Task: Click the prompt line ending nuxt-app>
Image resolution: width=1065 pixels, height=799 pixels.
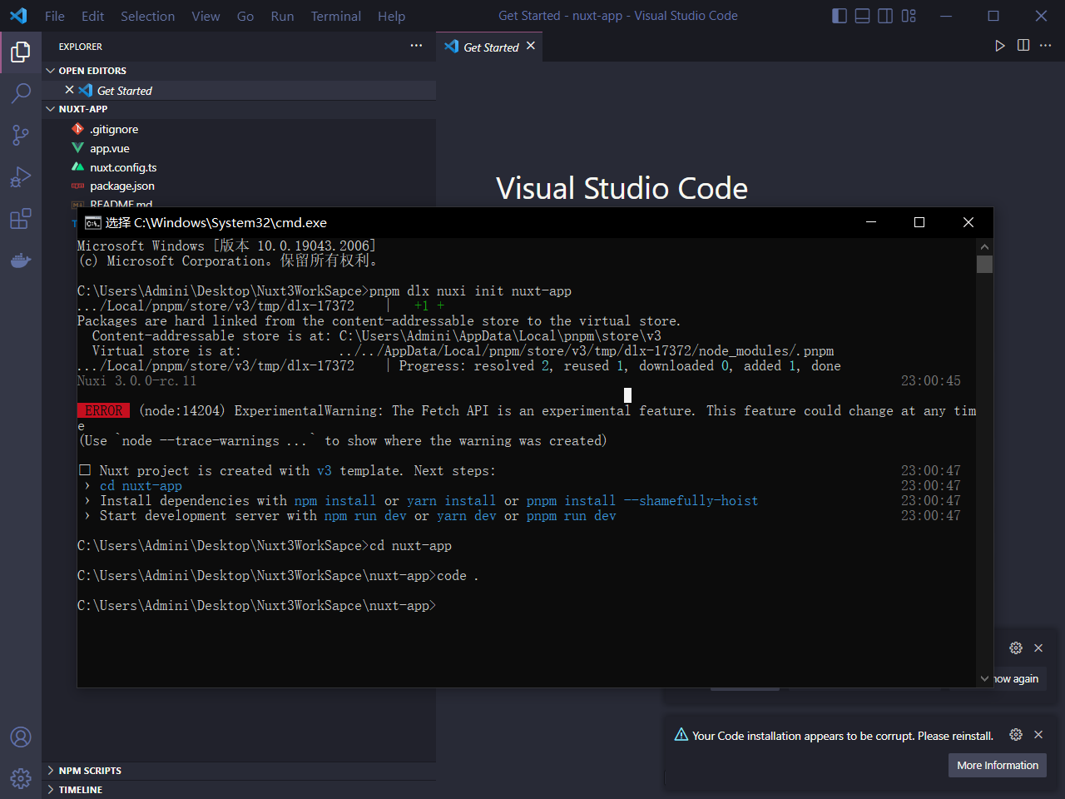Action: pyautogui.click(x=256, y=606)
